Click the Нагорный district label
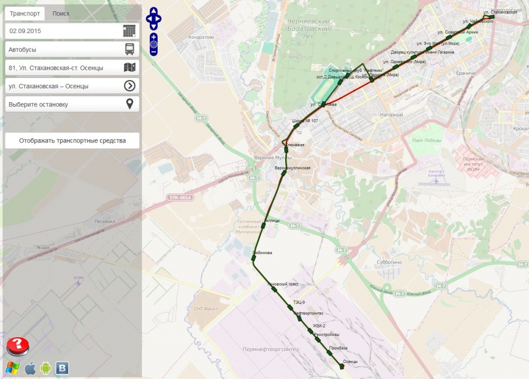Viewport: 529px width, 379px height. point(392,115)
